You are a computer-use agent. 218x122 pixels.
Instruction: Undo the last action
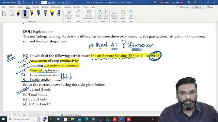point(23,2)
